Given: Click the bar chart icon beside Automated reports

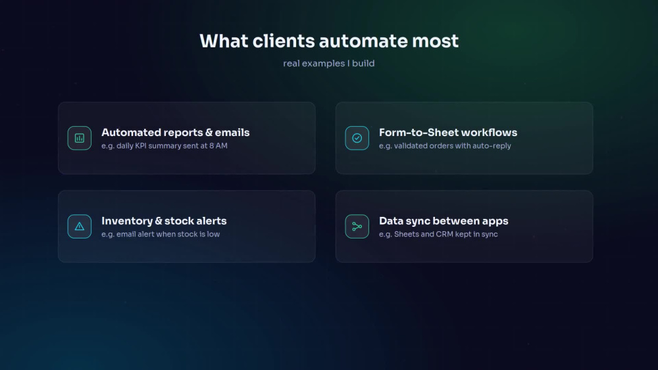Looking at the screenshot, I should pos(80,138).
